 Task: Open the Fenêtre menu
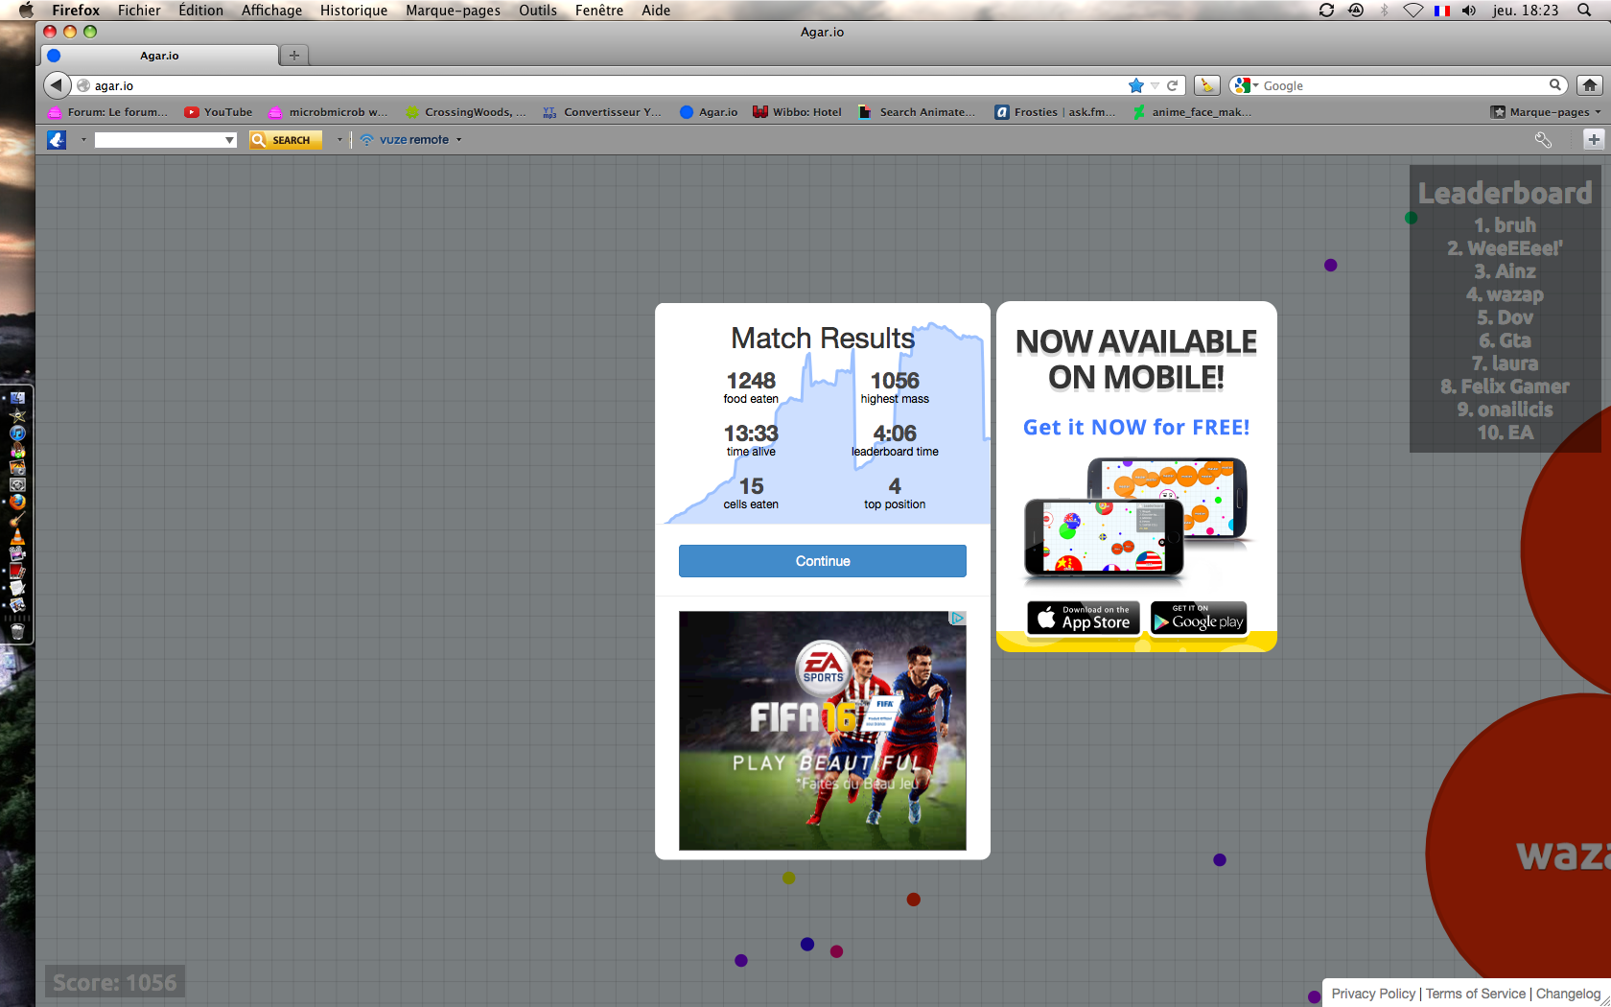click(x=599, y=11)
